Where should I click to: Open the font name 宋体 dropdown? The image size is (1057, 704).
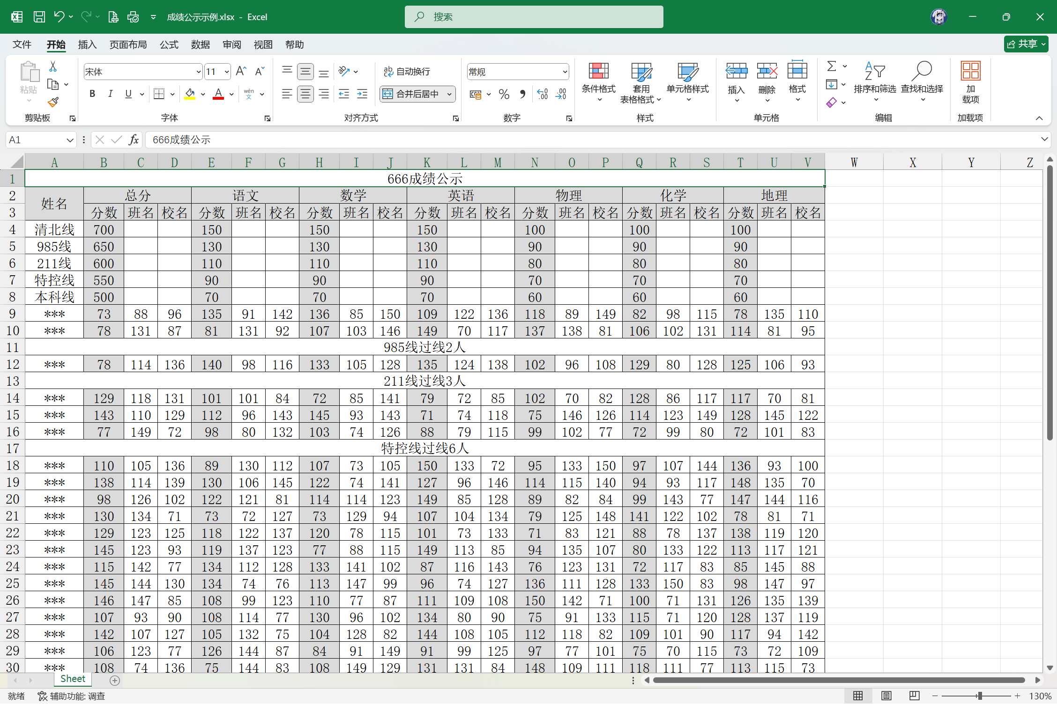pyautogui.click(x=198, y=72)
